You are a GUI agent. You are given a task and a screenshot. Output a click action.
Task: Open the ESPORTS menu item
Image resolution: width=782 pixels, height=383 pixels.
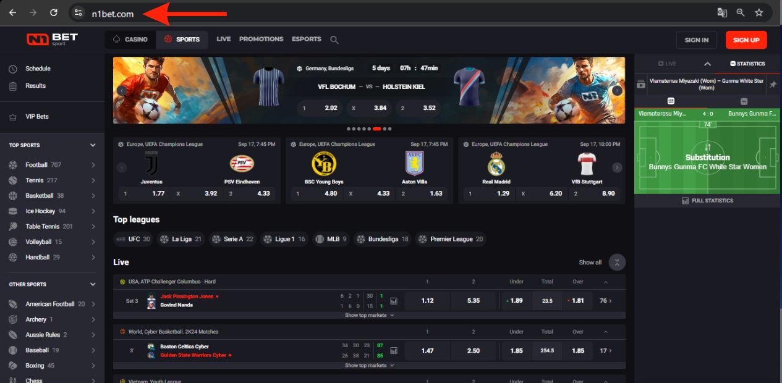click(307, 39)
